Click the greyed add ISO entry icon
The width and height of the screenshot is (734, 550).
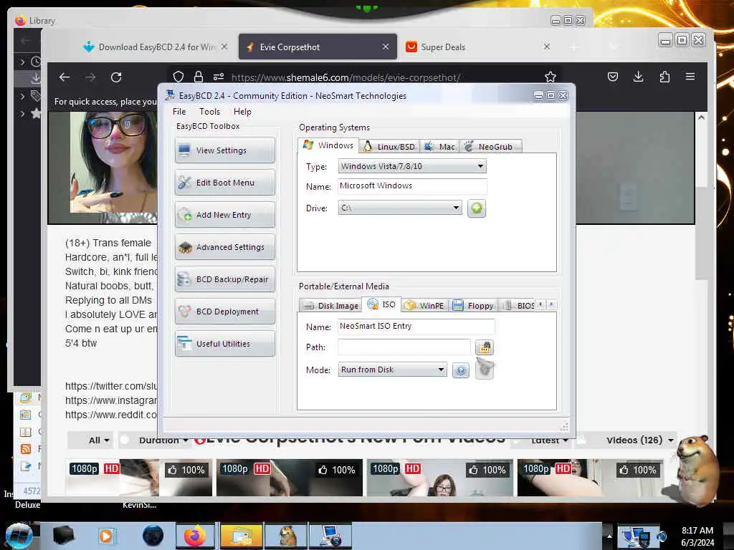(x=485, y=369)
